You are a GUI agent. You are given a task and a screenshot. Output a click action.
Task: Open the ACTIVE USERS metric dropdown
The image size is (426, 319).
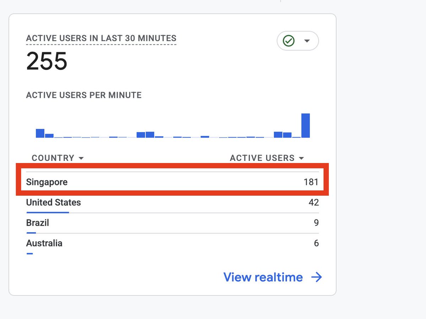(x=267, y=158)
